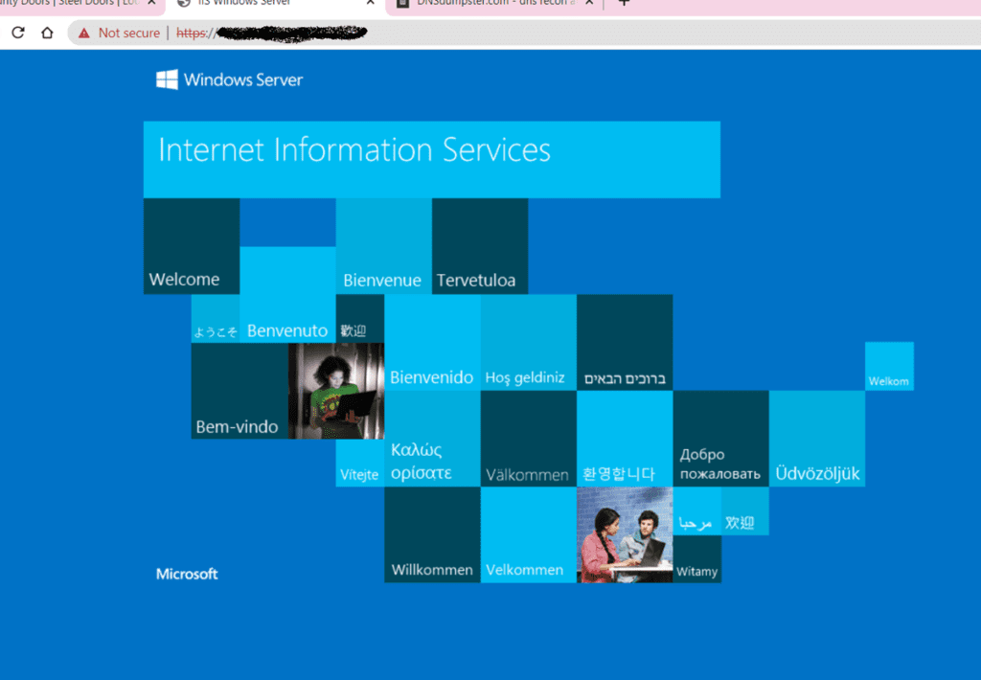
Task: Click the Willkommen tile
Action: pos(432,534)
